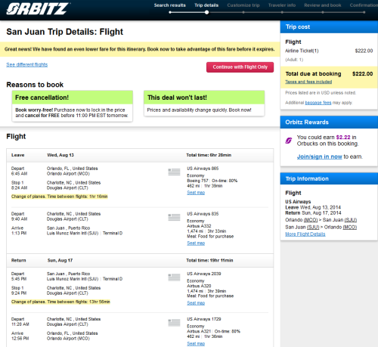
Task: Click the US Airways 835 airline logo
Action: point(174,217)
